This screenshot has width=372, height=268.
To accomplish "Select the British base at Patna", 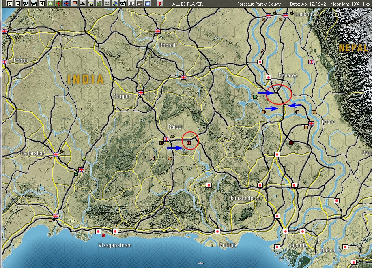I will [311, 124].
